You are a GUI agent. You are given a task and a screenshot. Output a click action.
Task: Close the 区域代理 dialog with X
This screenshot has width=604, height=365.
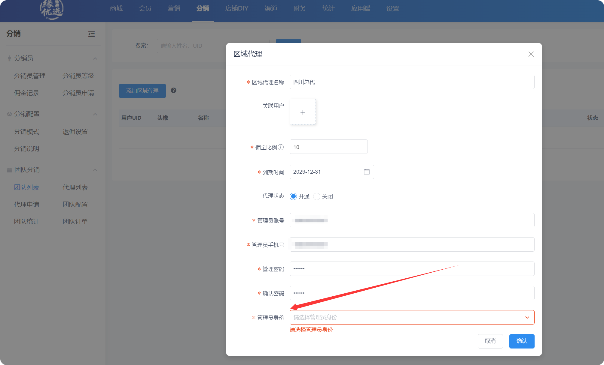click(x=531, y=54)
